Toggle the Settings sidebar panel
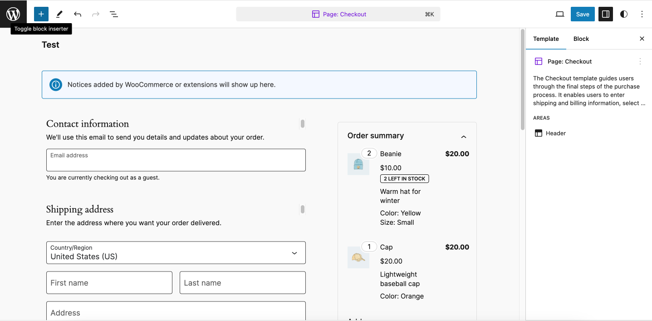 click(x=605, y=14)
